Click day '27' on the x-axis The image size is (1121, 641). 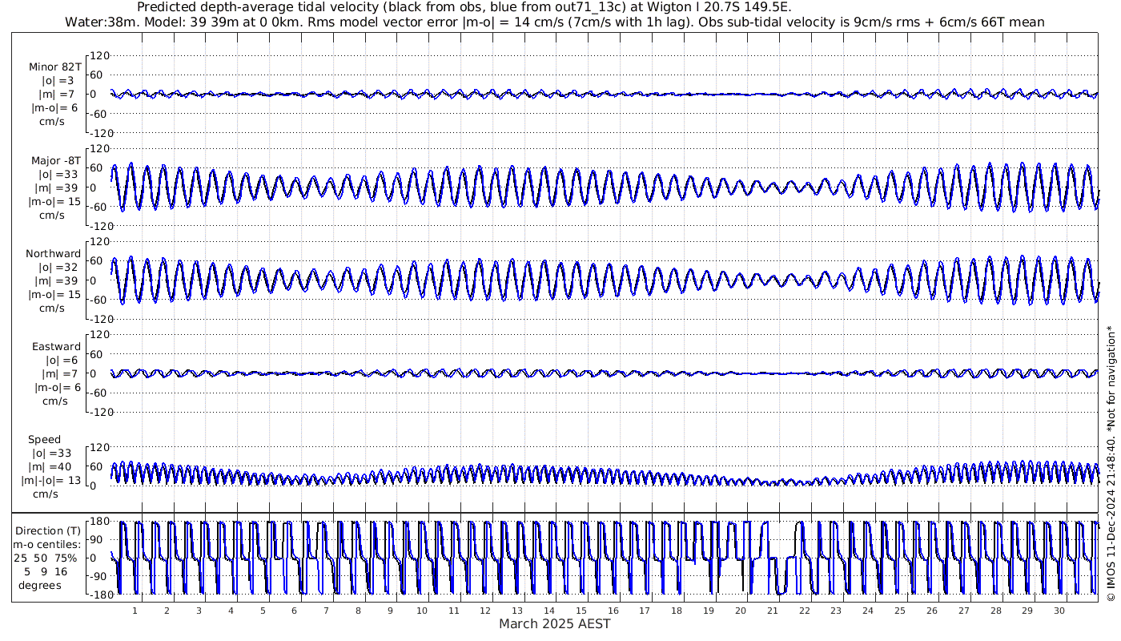point(964,611)
